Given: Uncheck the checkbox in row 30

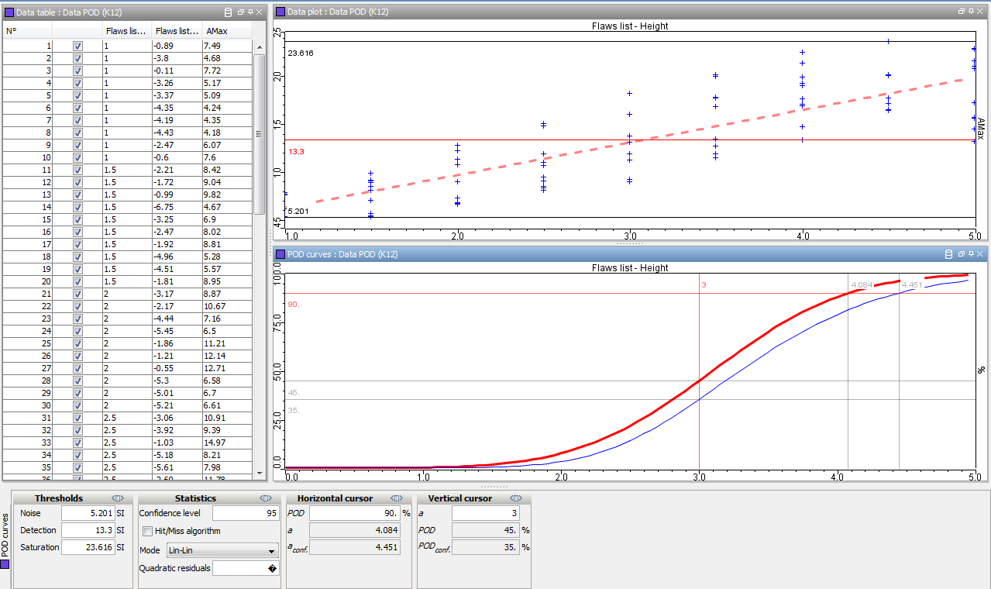Looking at the screenshot, I should [x=77, y=405].
